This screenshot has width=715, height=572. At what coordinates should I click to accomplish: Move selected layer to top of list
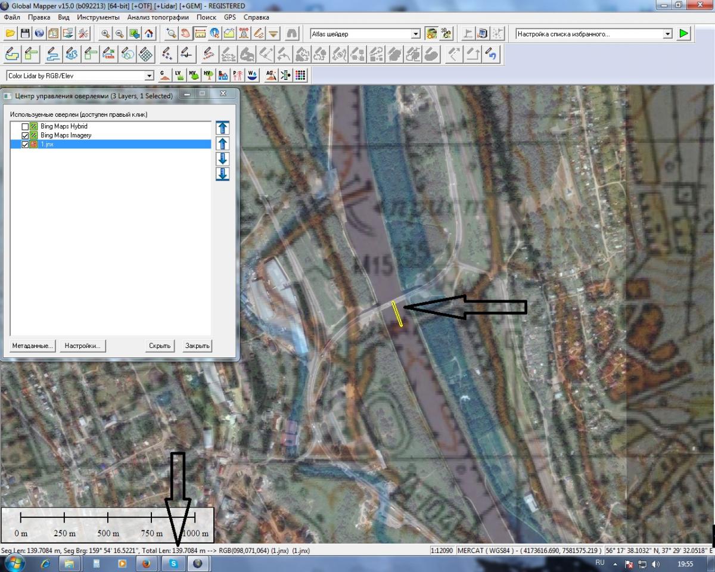[222, 128]
